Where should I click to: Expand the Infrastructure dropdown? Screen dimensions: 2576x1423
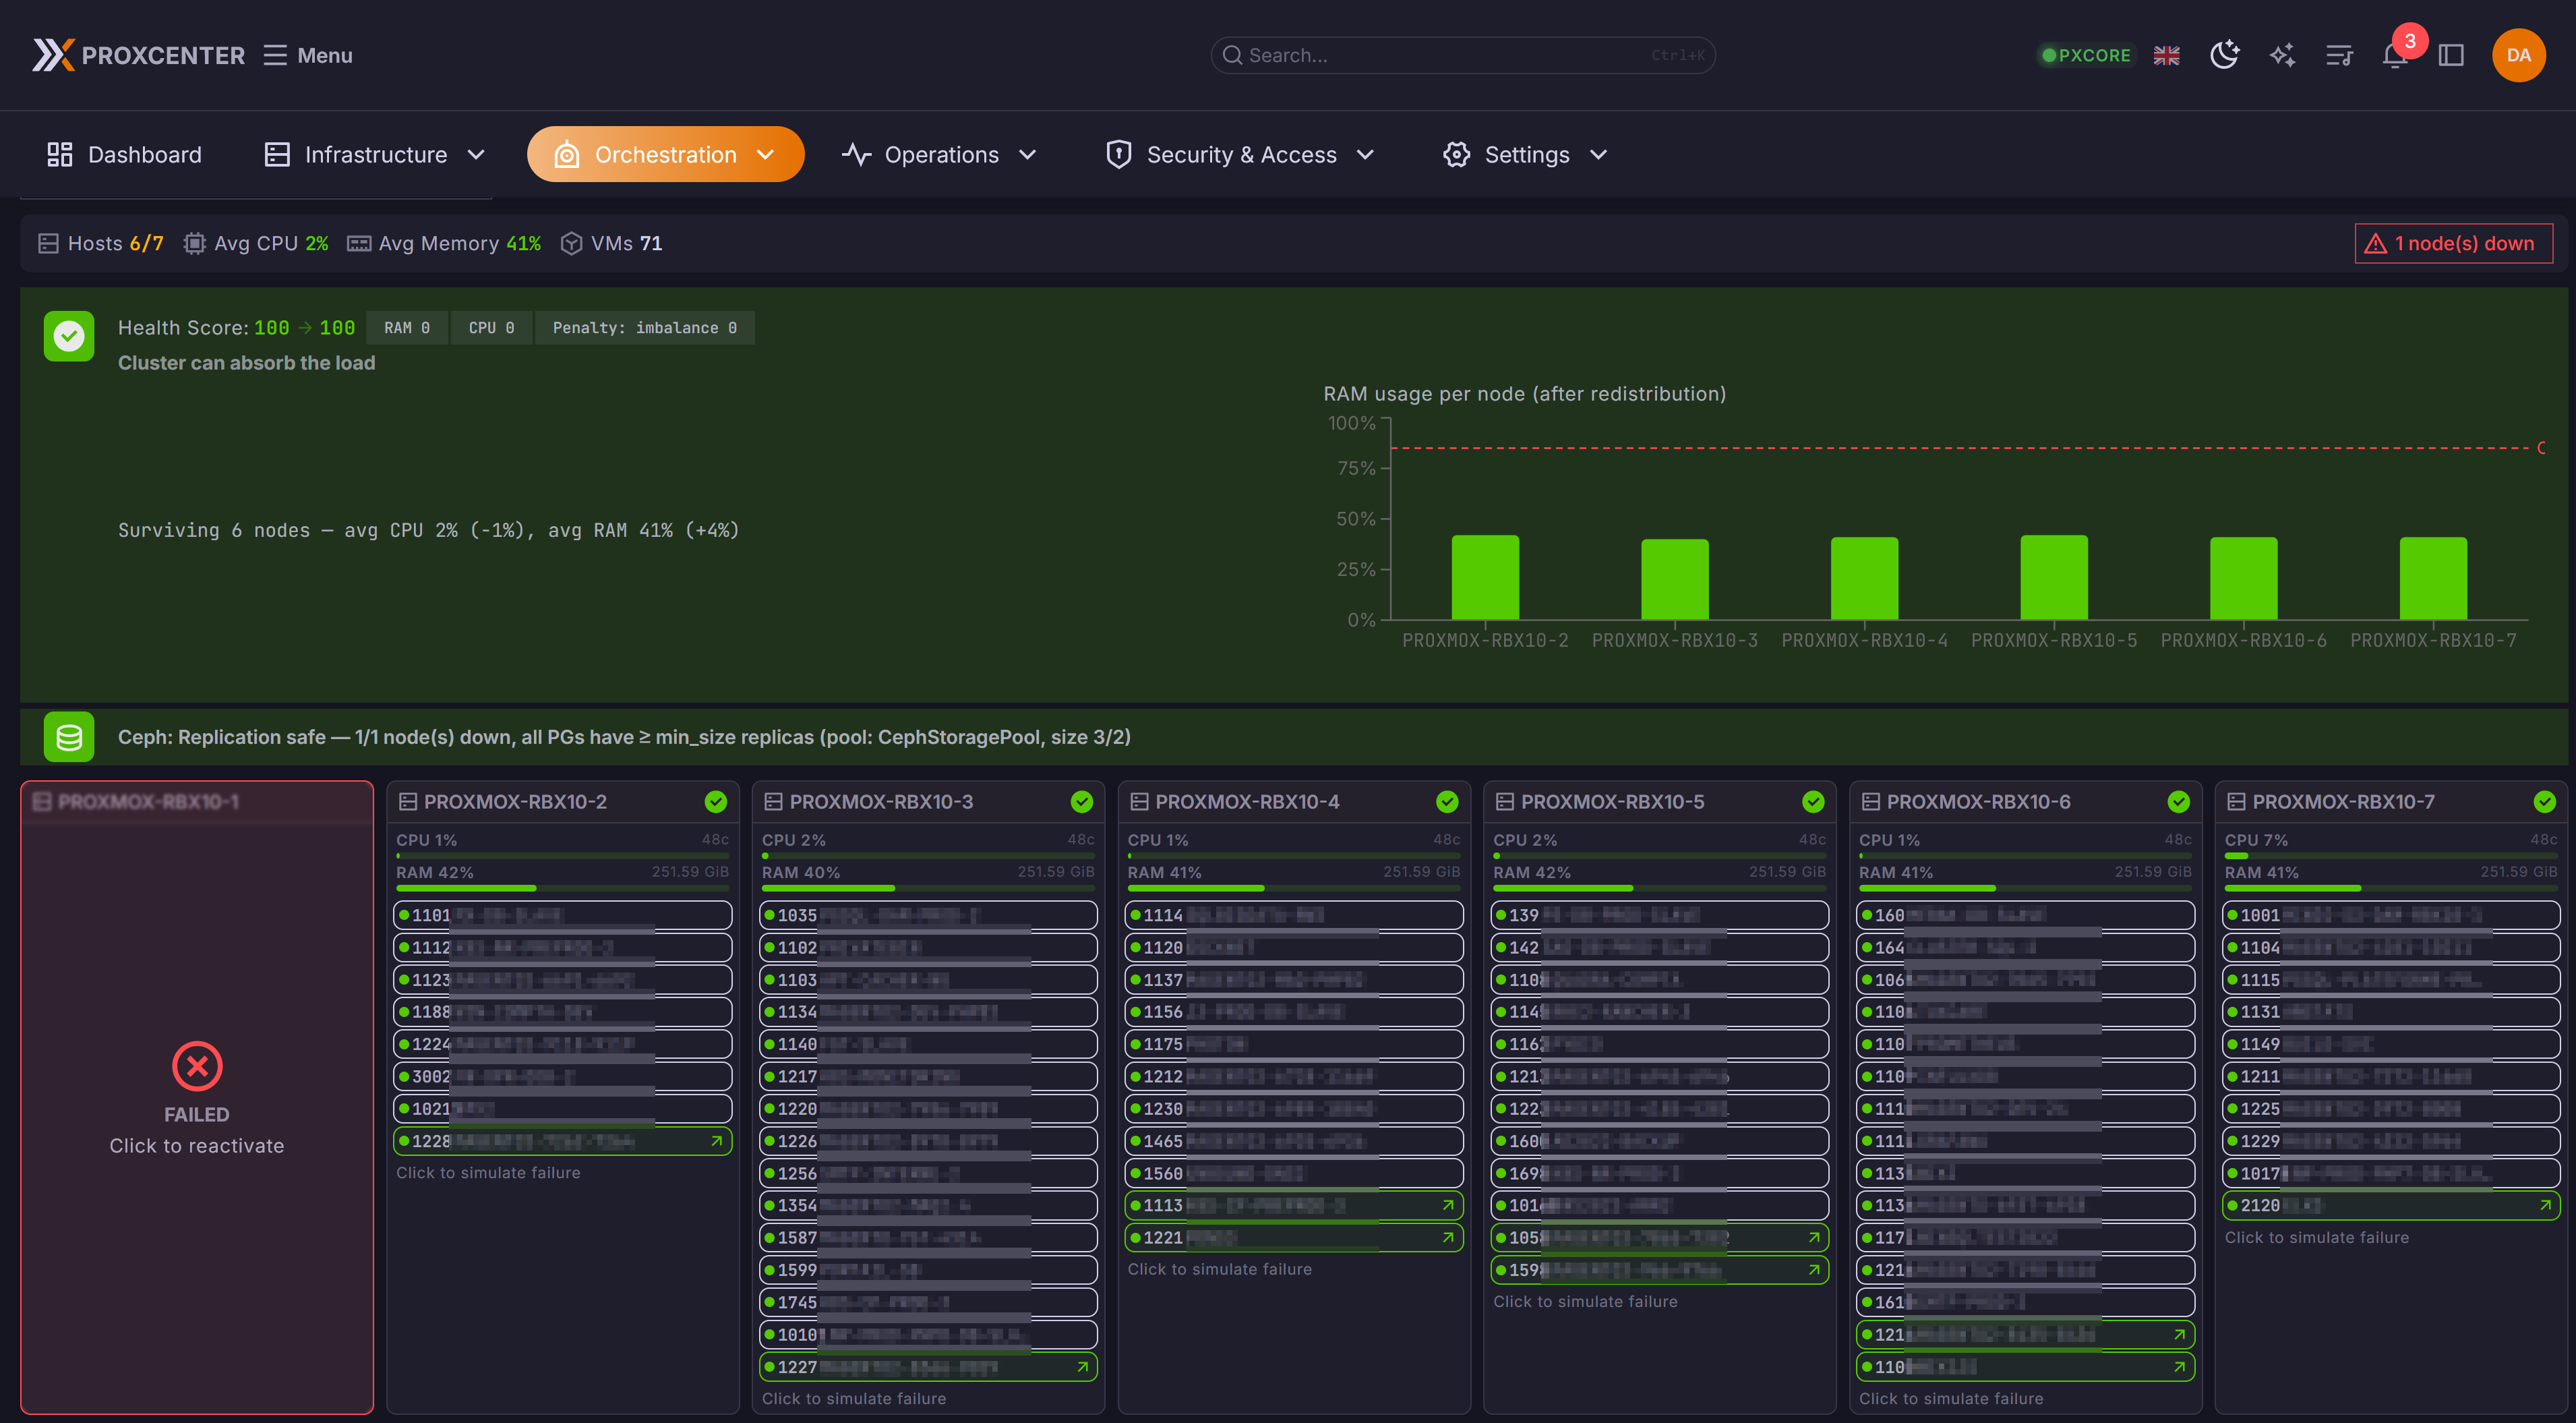click(375, 154)
